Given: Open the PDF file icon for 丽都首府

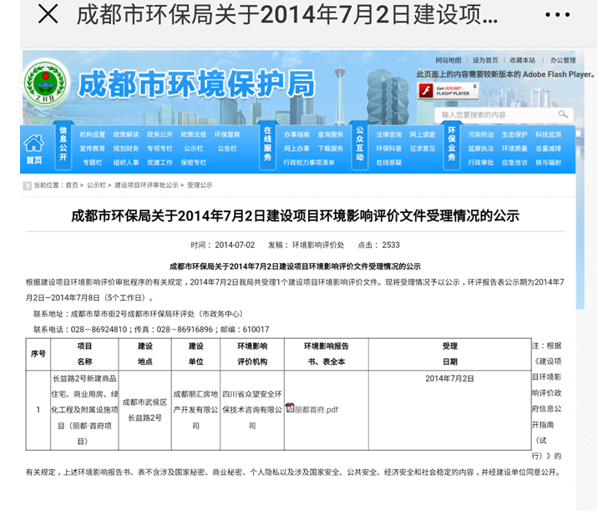Looking at the screenshot, I should pyautogui.click(x=290, y=408).
